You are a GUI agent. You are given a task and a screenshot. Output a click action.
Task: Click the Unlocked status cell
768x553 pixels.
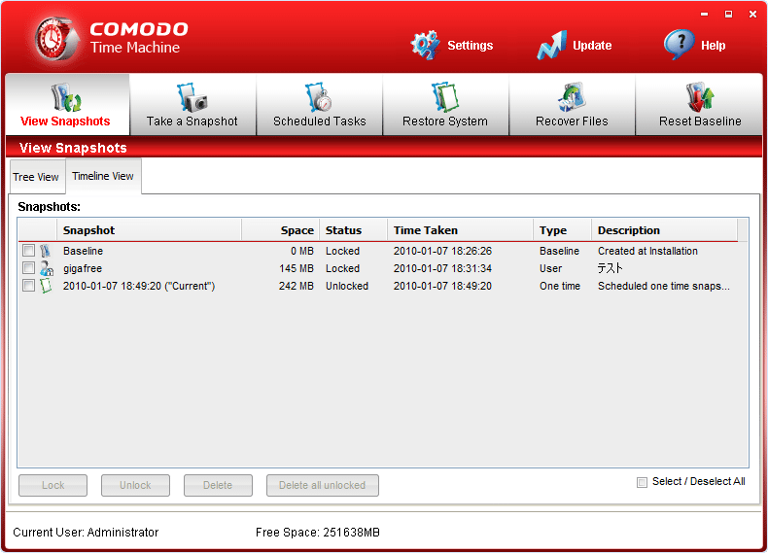coord(347,286)
